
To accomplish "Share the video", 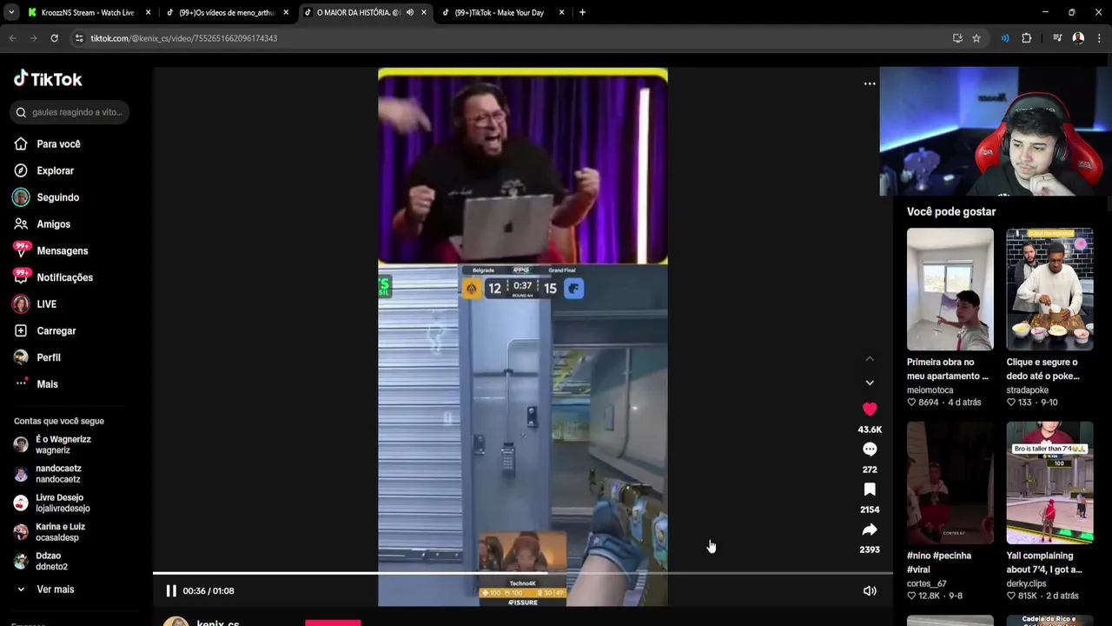I will 870,529.
